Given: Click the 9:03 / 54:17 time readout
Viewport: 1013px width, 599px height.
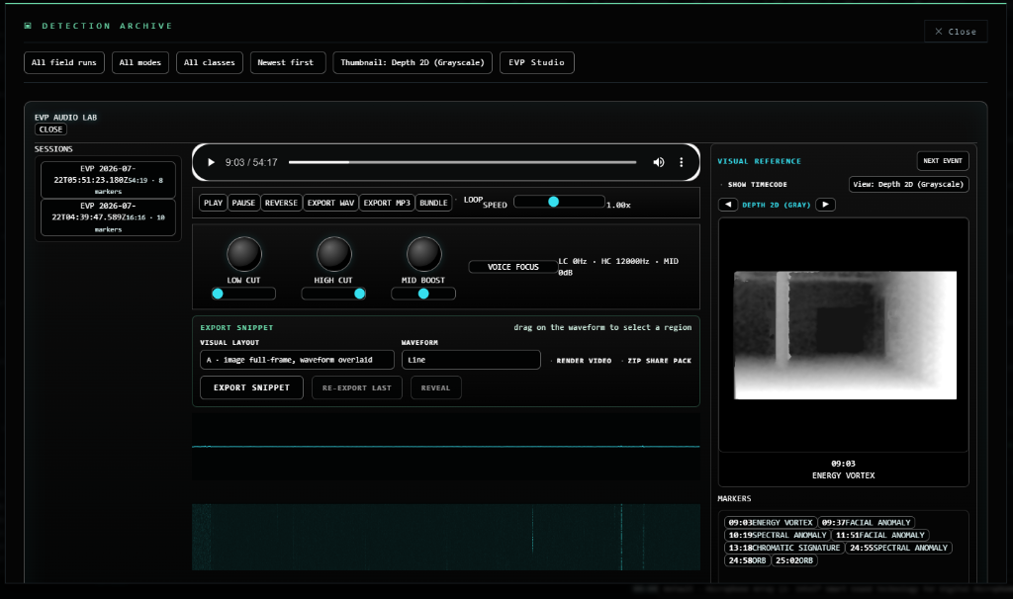Looking at the screenshot, I should 251,162.
